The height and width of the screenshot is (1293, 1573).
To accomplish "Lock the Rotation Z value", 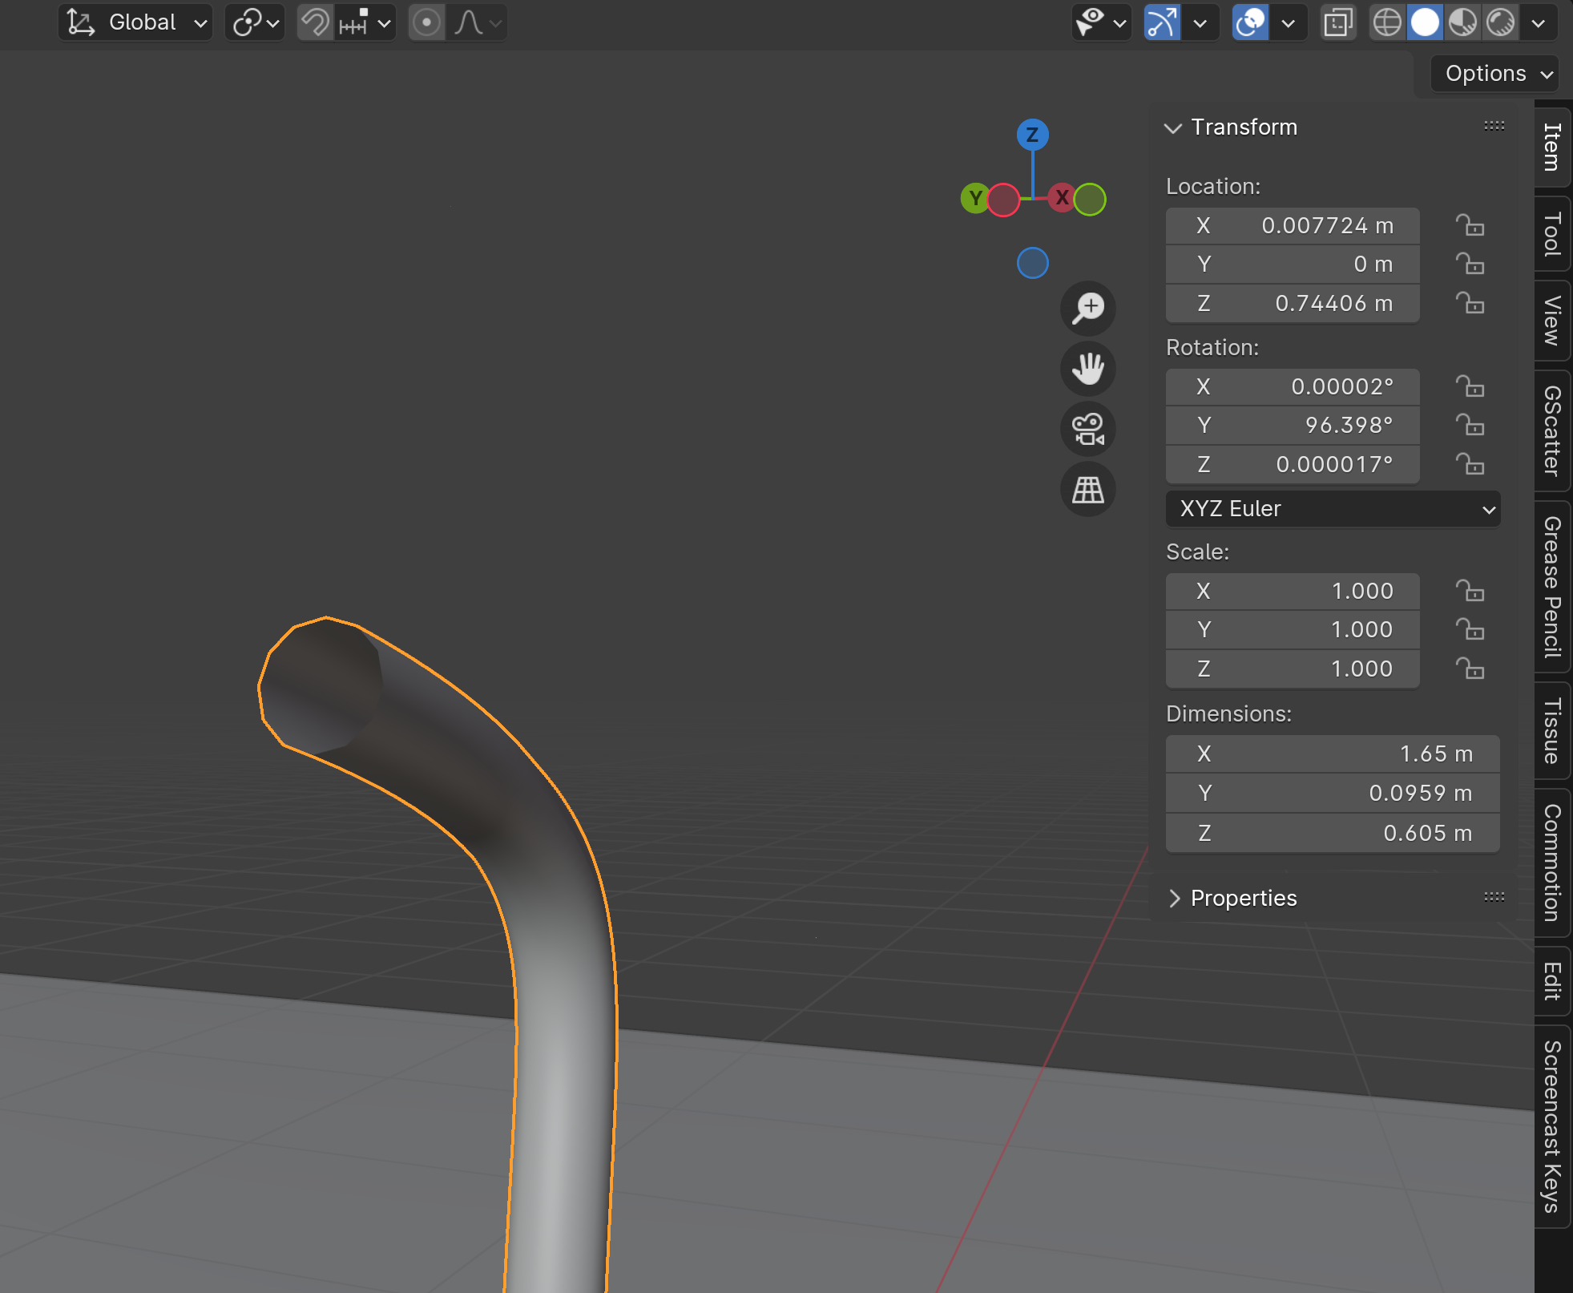I will pos(1470,465).
